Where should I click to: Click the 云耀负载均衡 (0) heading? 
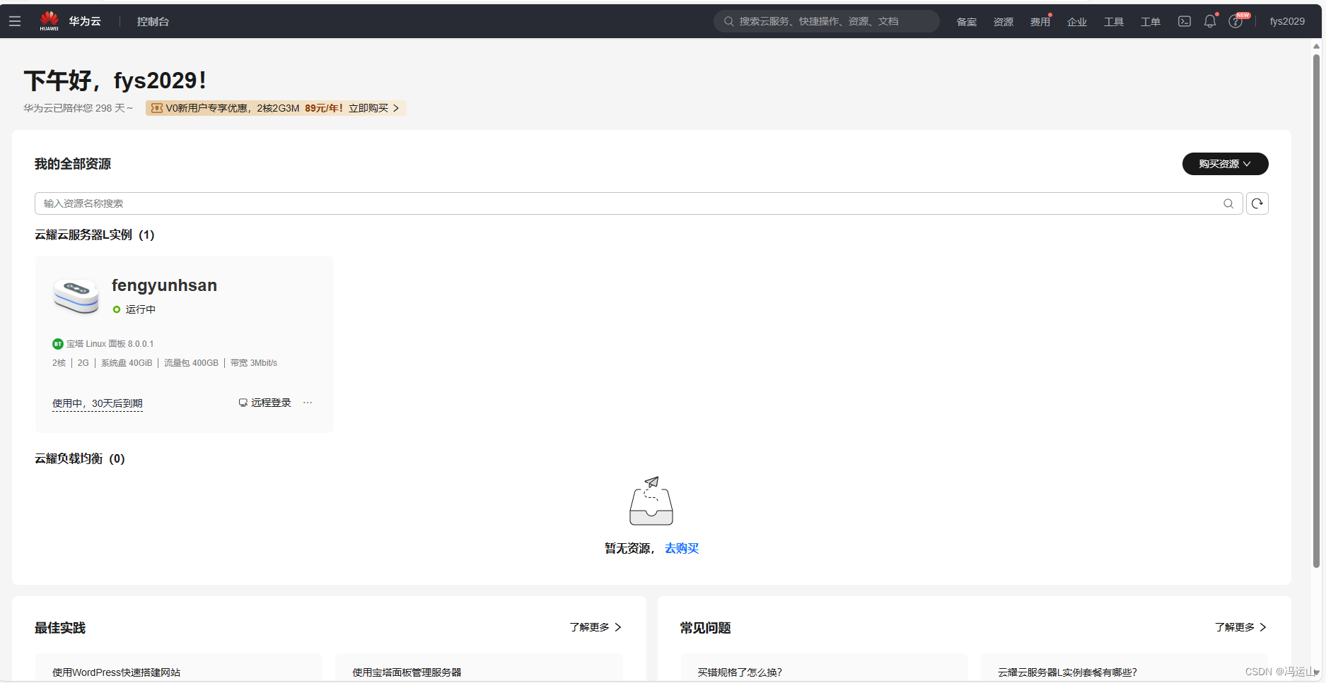click(80, 458)
